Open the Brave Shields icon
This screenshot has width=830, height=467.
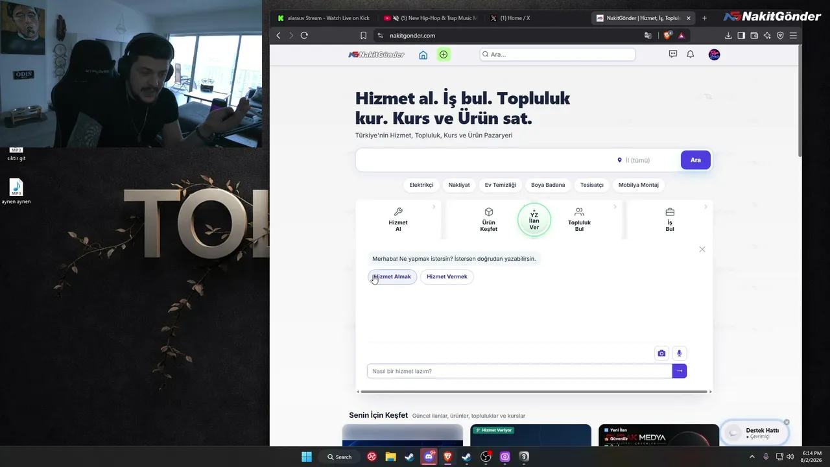tap(669, 36)
